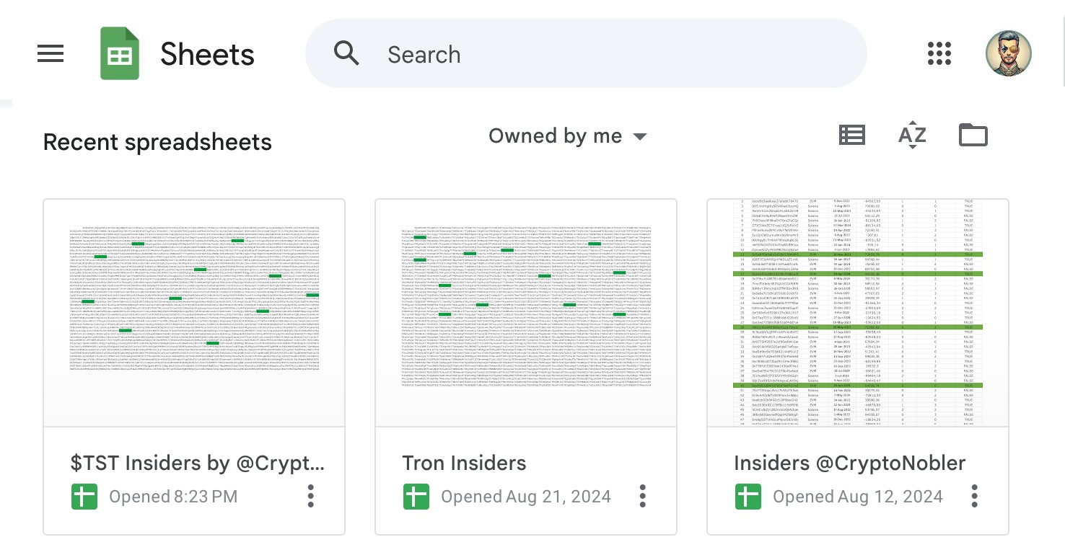The height and width of the screenshot is (555, 1065).
Task: Open the Tron Insiders spreadsheet thumbnail
Action: 526,313
